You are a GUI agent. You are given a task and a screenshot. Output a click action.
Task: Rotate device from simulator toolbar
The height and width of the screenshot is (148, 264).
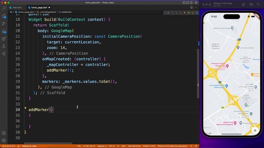[259, 5]
